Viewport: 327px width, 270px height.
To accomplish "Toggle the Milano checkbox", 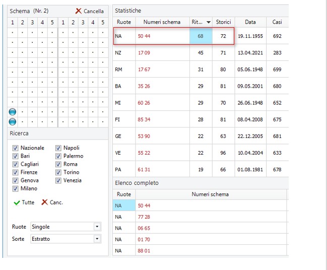I will tap(15, 189).
